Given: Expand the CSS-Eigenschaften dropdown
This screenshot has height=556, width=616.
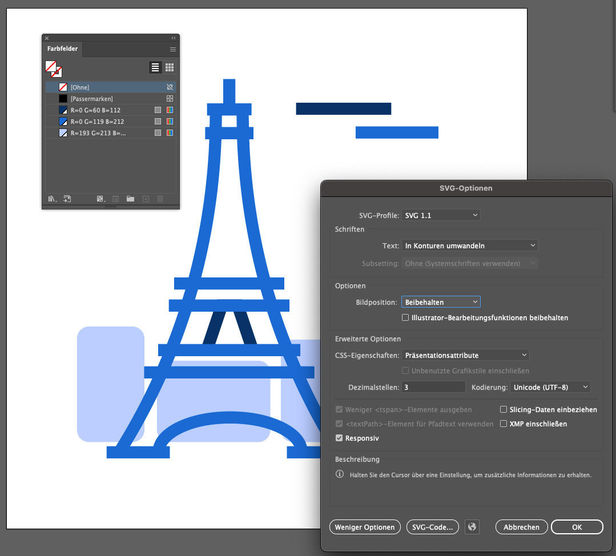Looking at the screenshot, I should pyautogui.click(x=465, y=355).
